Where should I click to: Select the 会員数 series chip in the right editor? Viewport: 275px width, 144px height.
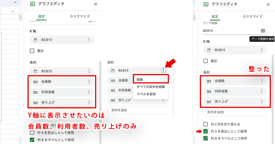click(x=235, y=81)
